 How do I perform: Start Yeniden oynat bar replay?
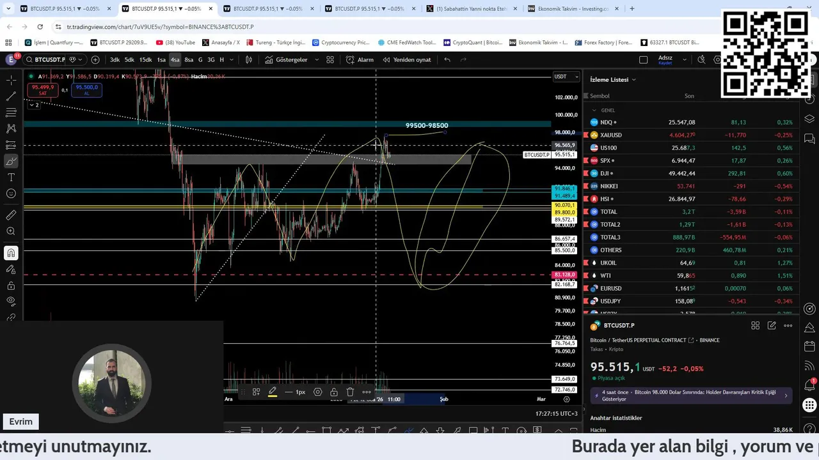coord(407,59)
